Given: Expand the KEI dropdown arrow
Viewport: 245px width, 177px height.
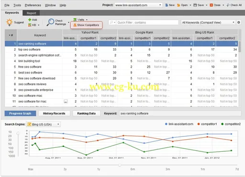Looking at the screenshot, I should (x=39, y=25).
